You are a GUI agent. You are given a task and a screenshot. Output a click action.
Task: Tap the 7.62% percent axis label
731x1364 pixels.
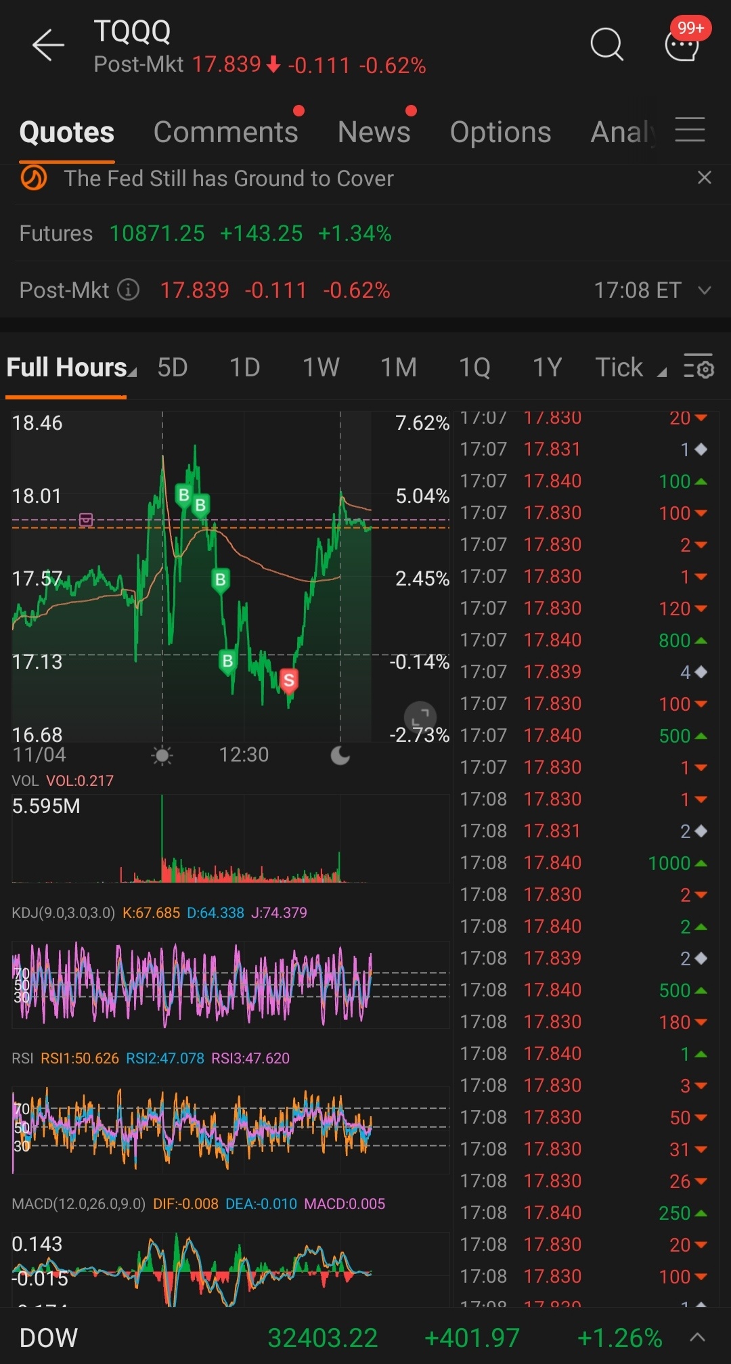coord(422,423)
